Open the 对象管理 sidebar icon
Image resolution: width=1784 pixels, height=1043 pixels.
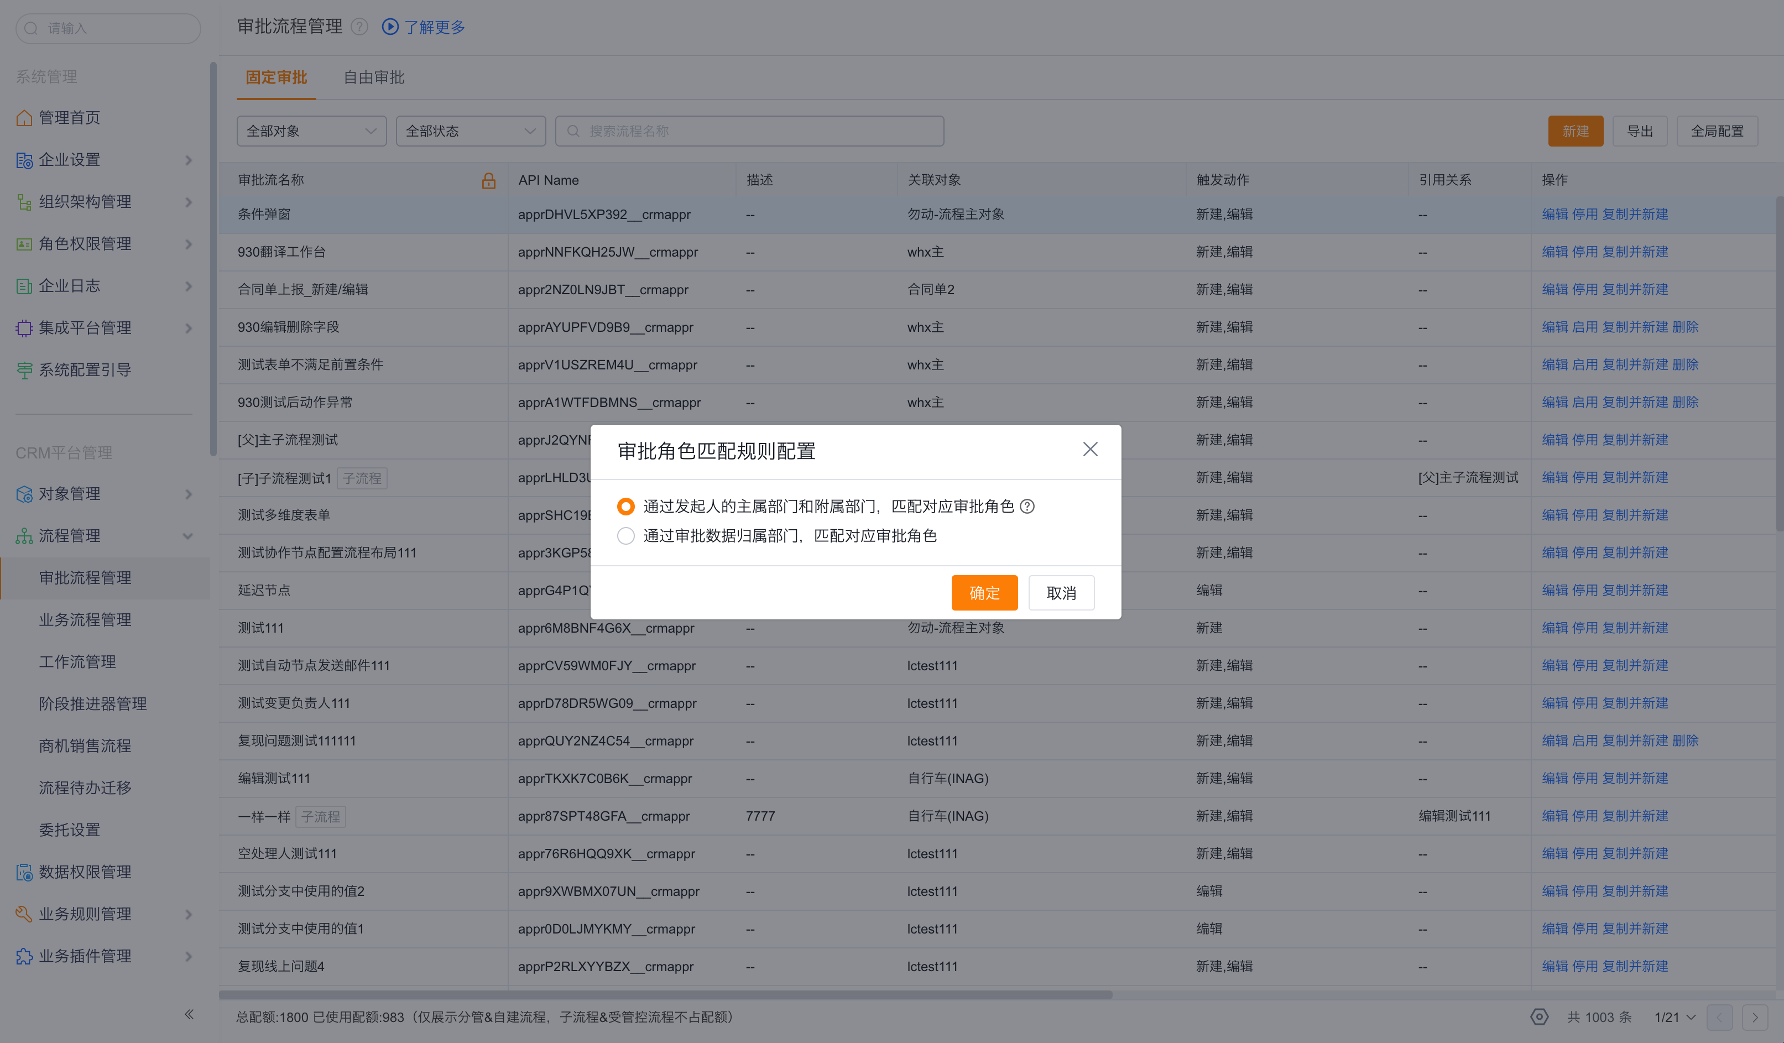point(24,494)
